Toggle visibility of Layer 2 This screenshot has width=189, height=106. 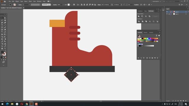point(167,12)
